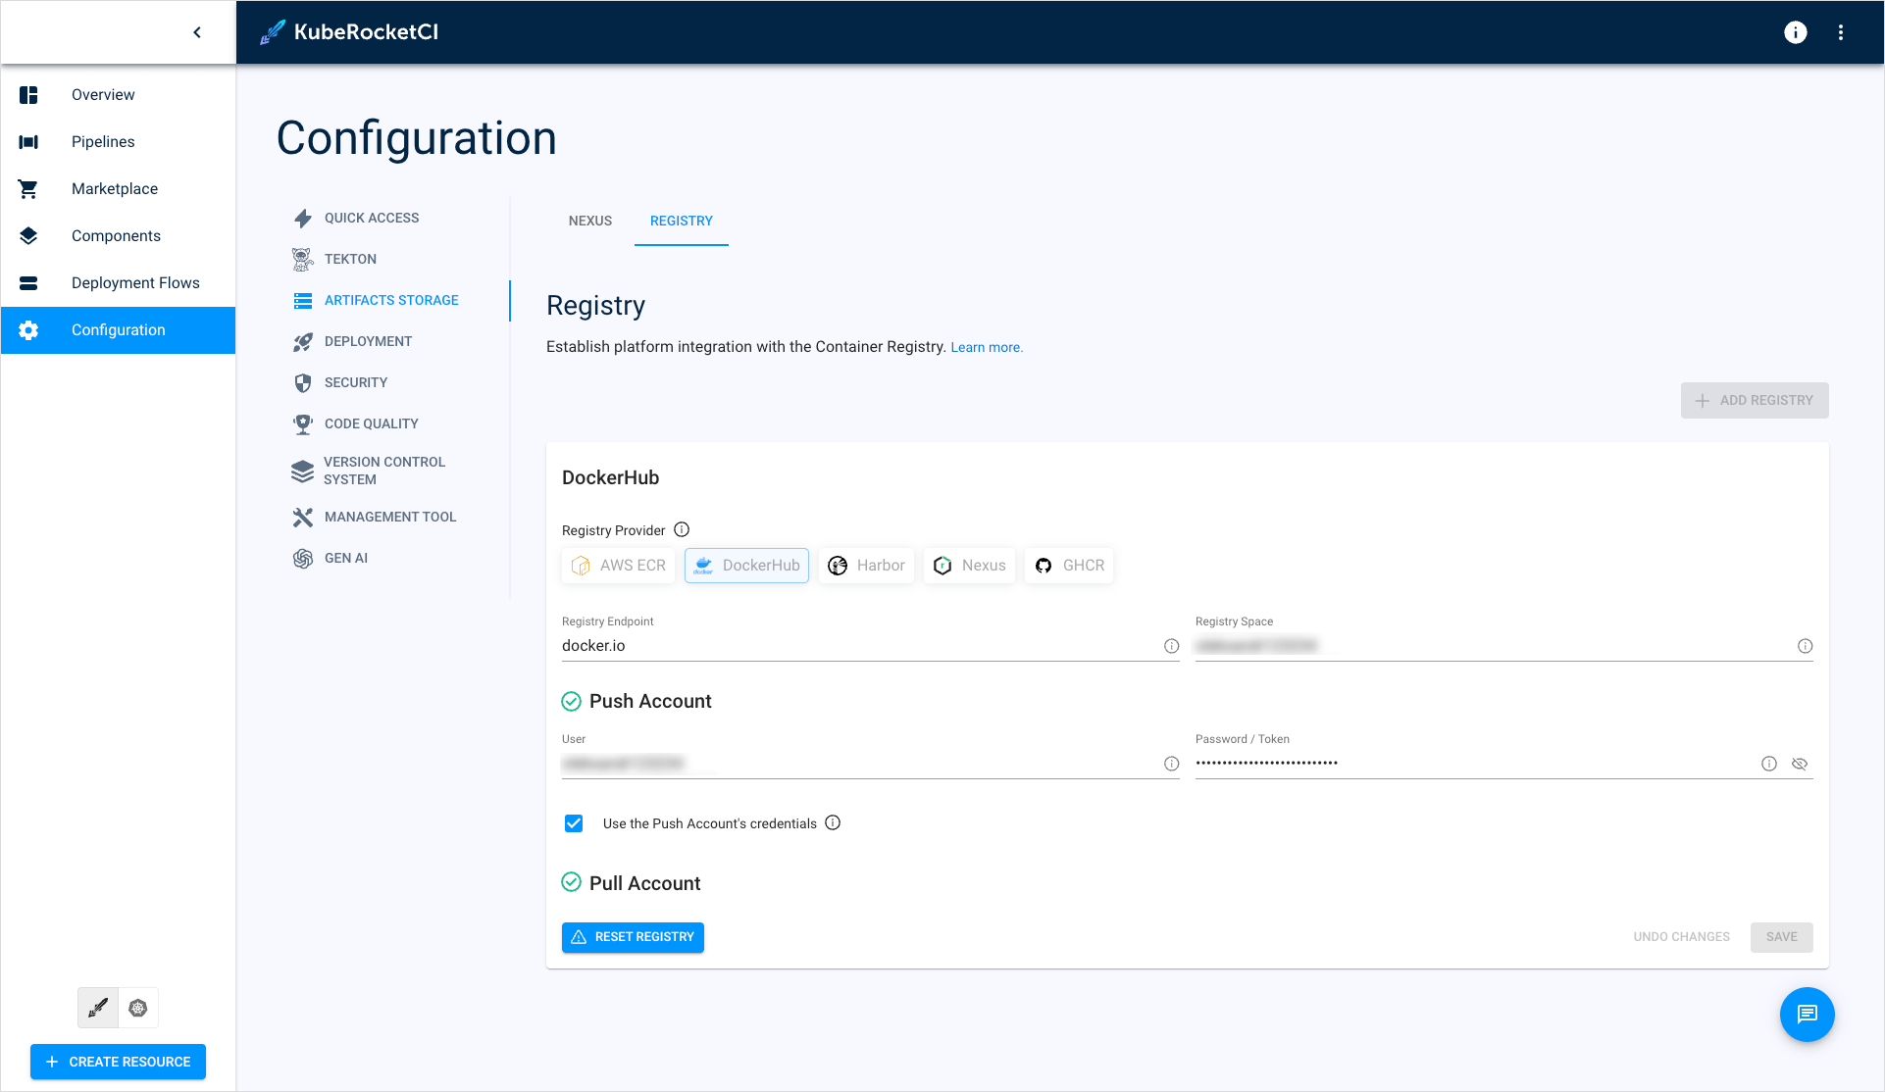
Task: Click the info icon in the top bar
Action: coord(1795,32)
